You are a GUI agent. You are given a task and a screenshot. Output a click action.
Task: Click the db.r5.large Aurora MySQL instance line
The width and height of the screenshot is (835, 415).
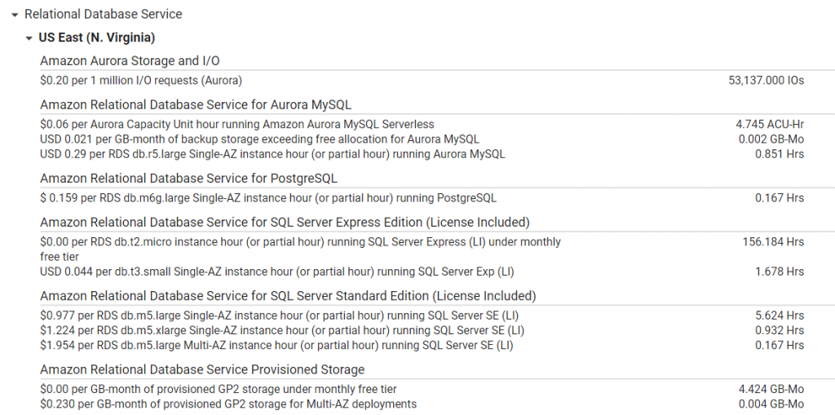pos(272,154)
